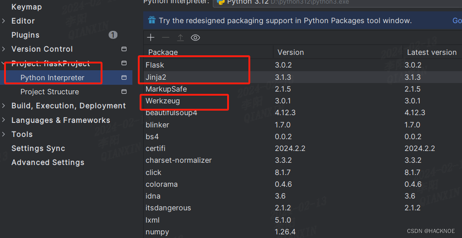The height and width of the screenshot is (238, 462).
Task: Click the Go link in the packaging banner
Action: coord(457,20)
